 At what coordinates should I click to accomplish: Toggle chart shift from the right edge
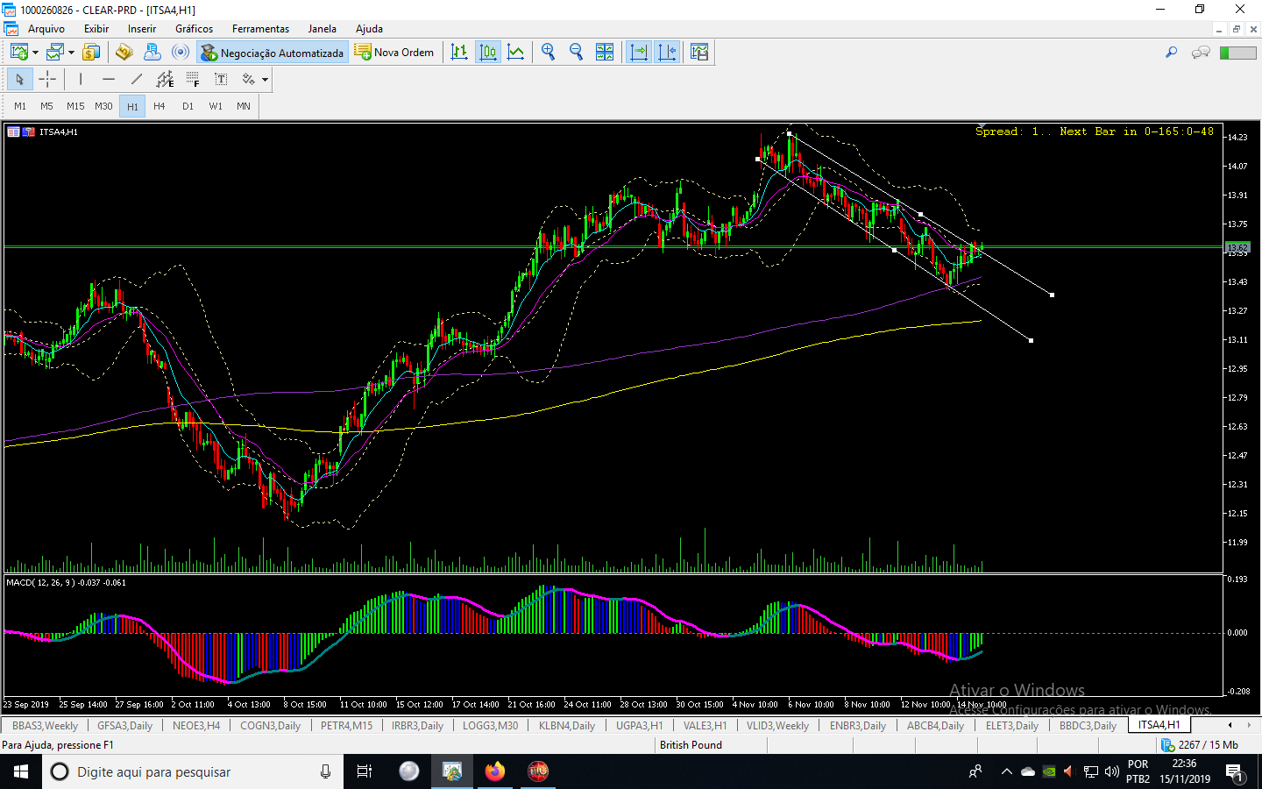click(x=667, y=53)
